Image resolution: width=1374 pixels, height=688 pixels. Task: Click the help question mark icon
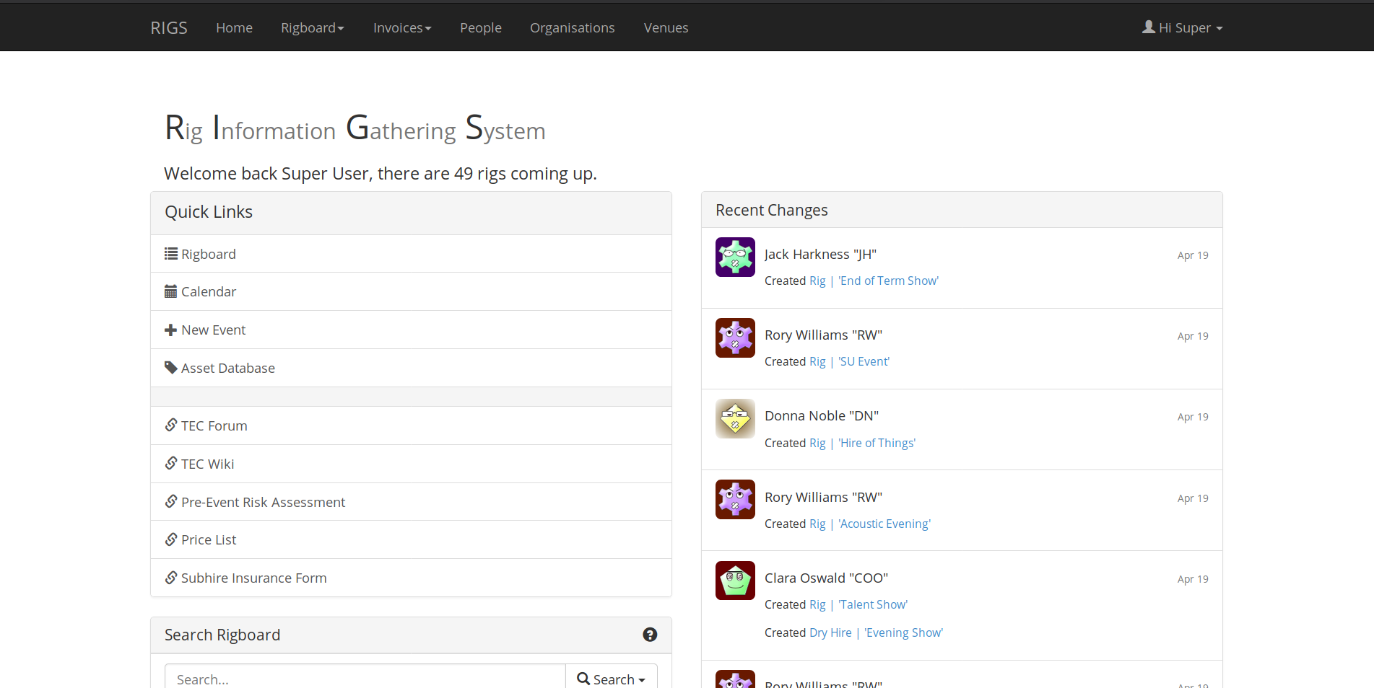click(650, 635)
